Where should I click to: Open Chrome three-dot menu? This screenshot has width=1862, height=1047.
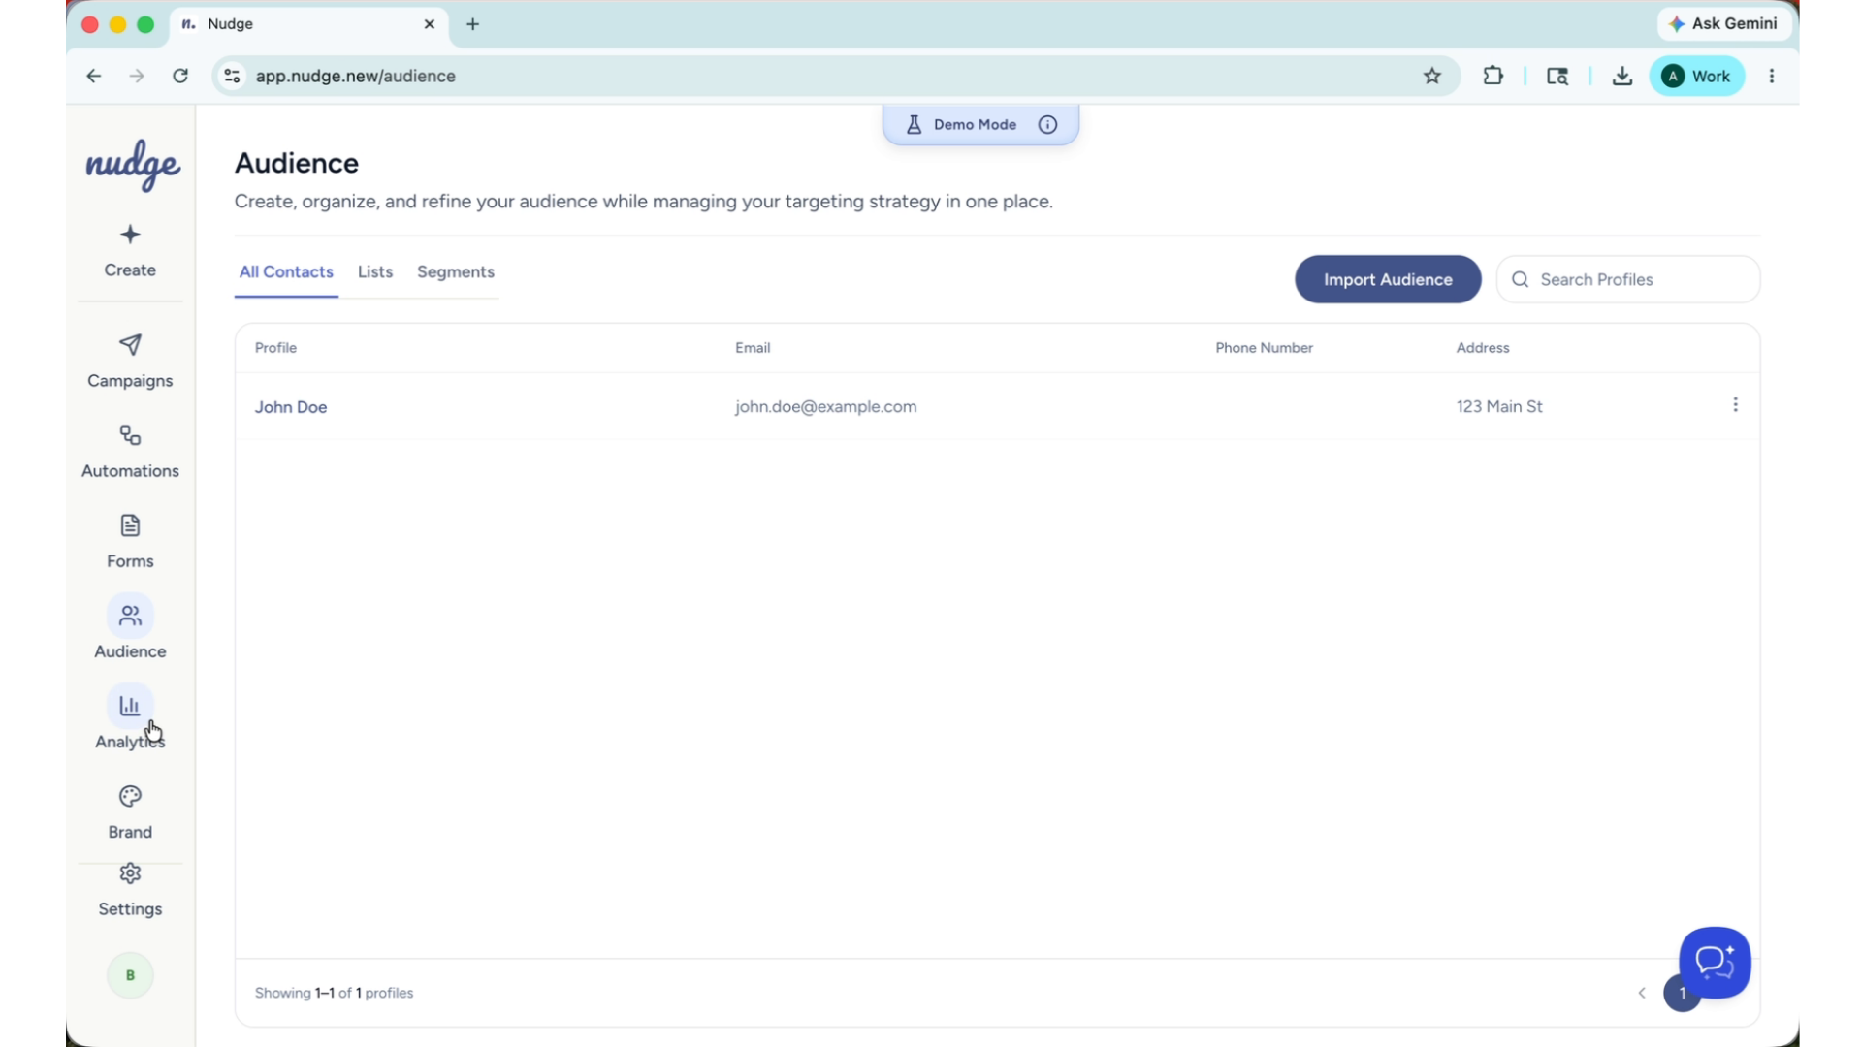pyautogui.click(x=1772, y=76)
